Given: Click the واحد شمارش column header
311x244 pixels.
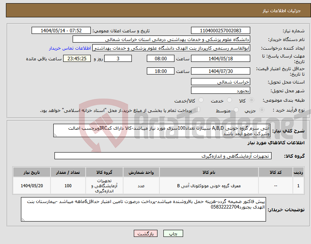Looking at the screenshot, I should (x=141, y=172).
